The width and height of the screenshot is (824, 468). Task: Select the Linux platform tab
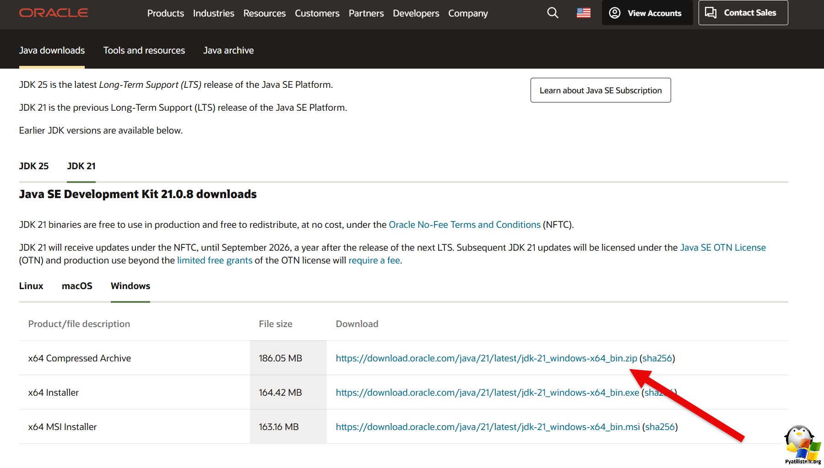(31, 286)
